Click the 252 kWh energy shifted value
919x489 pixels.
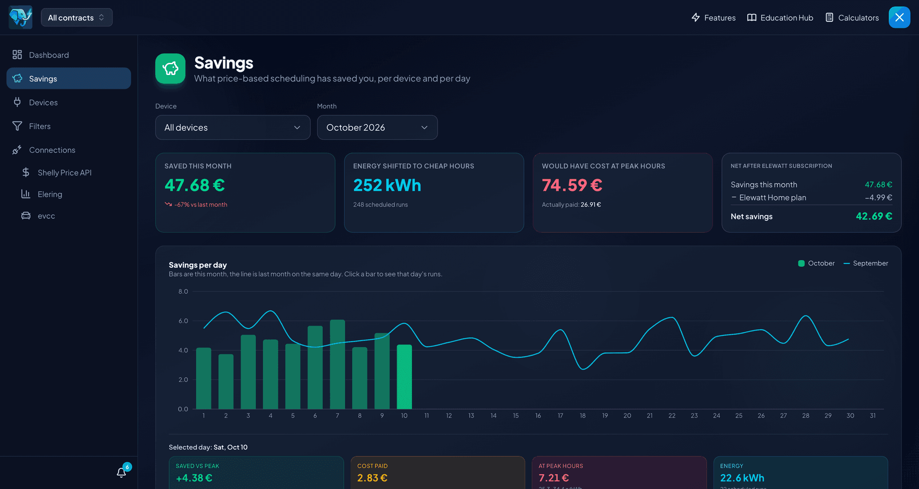[387, 185]
